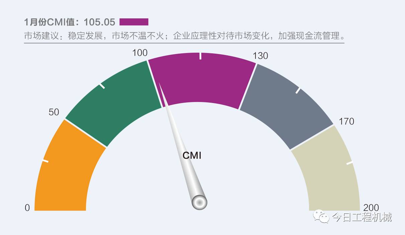
Task: Click the scale label 50
Action: (x=54, y=112)
